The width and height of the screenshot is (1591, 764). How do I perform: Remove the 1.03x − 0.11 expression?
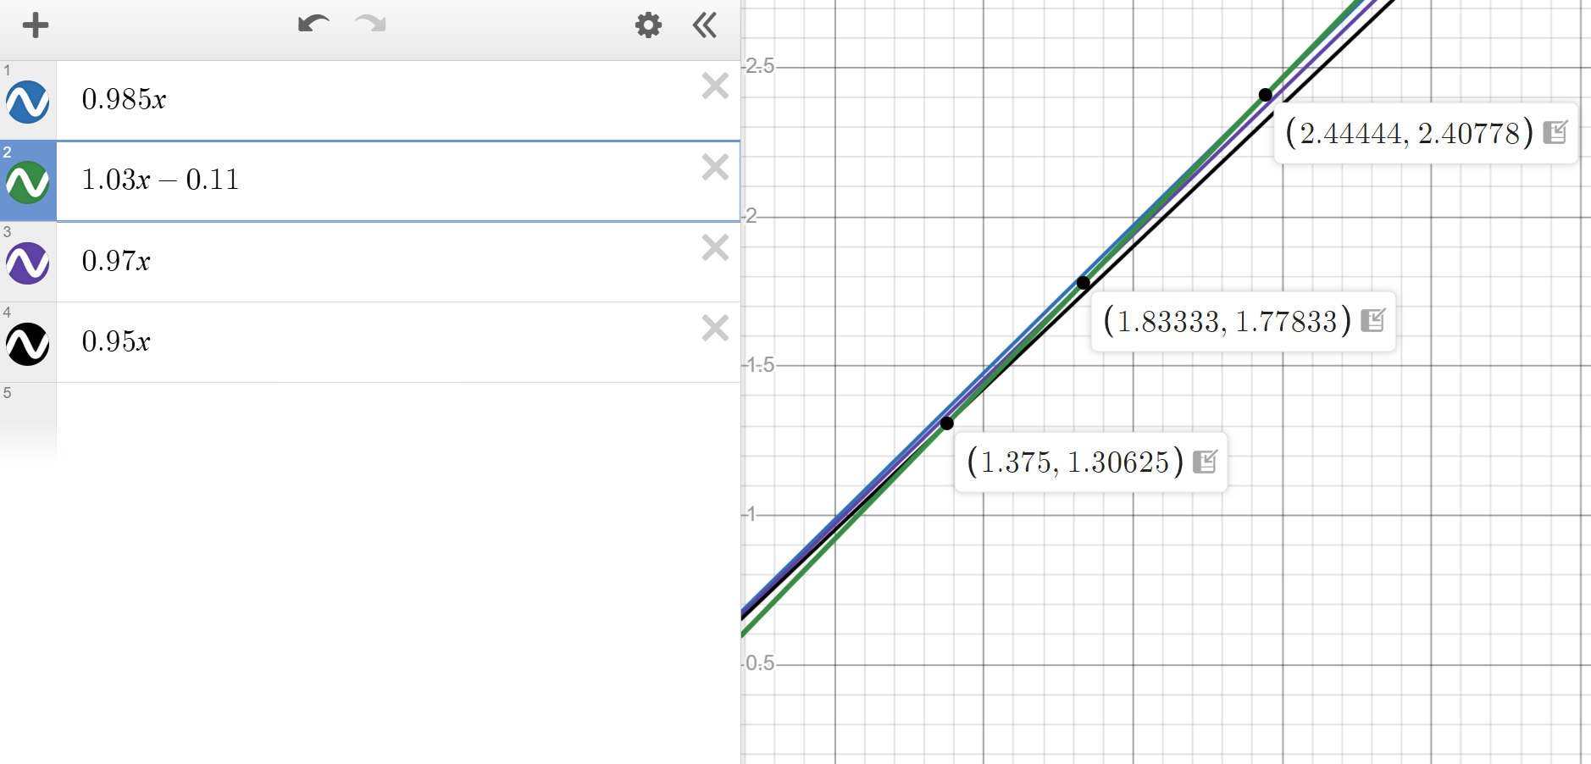pos(715,167)
